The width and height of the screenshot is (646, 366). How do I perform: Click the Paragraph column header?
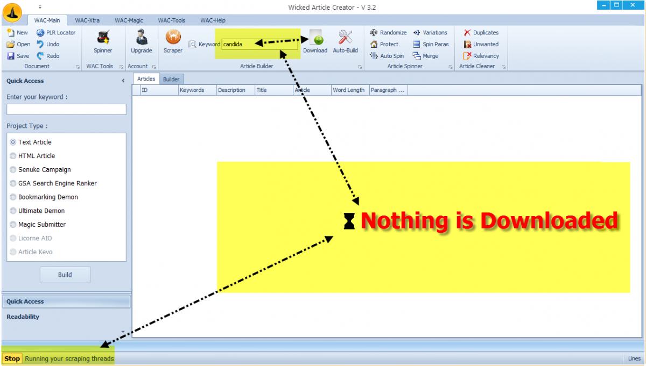pyautogui.click(x=388, y=90)
